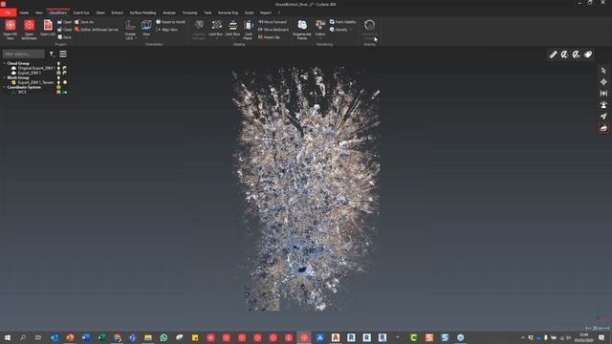
Task: Click the second viewport toolbar icon after the pencil
Action: [565, 54]
